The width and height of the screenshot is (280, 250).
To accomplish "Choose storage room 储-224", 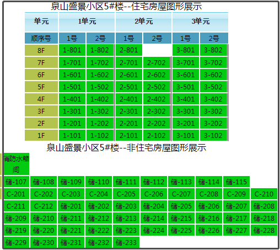I will point(154,230).
